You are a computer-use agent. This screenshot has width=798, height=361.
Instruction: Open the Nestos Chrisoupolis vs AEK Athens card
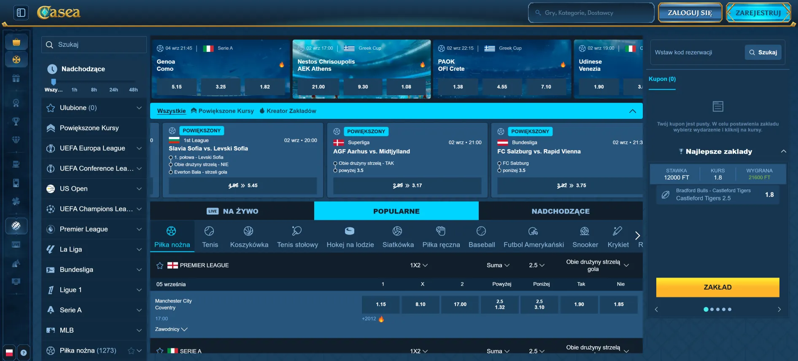(x=361, y=69)
